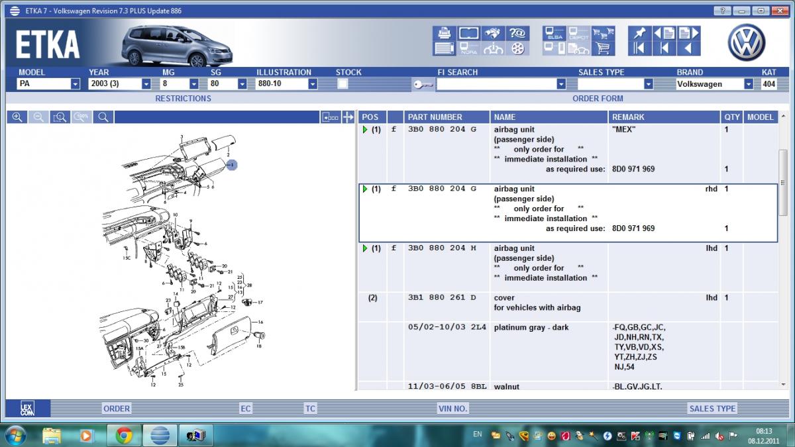Click the zoom region selection tool
This screenshot has height=447, width=795.
(60, 117)
